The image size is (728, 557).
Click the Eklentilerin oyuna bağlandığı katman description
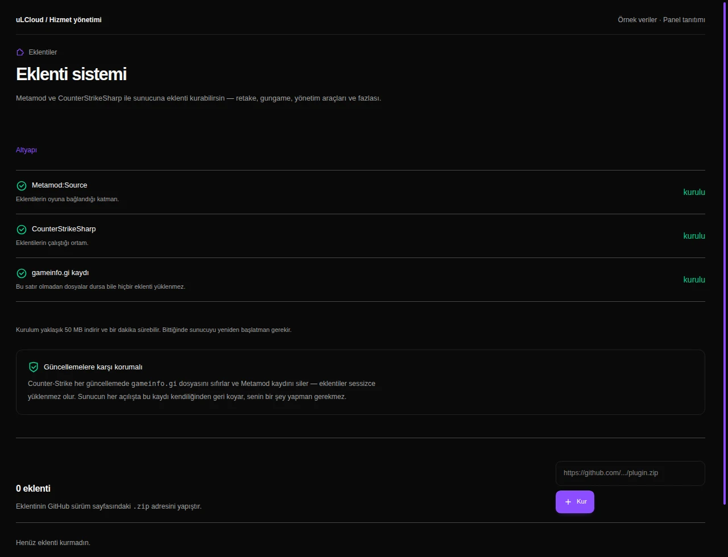pyautogui.click(x=67, y=199)
